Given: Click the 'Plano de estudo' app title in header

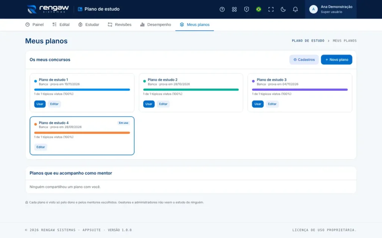Looking at the screenshot, I should point(102,9).
